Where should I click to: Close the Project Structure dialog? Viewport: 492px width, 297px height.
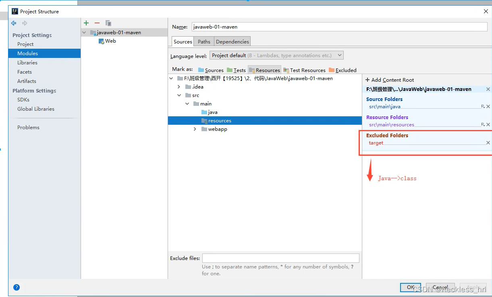[x=486, y=12]
